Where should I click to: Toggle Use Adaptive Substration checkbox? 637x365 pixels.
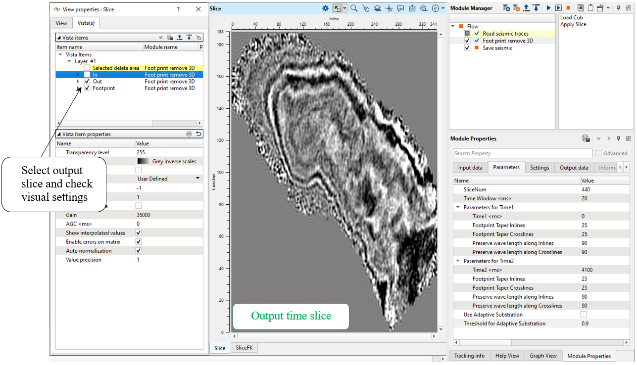(584, 315)
